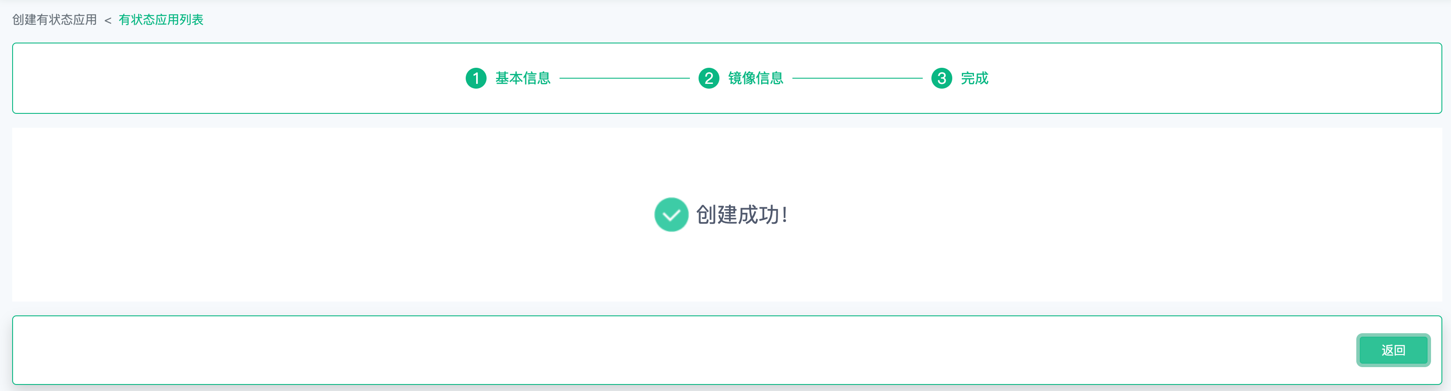Viewport: 1451px width, 391px height.
Task: Click blank space left of step 1 in the step bar
Action: [237, 78]
